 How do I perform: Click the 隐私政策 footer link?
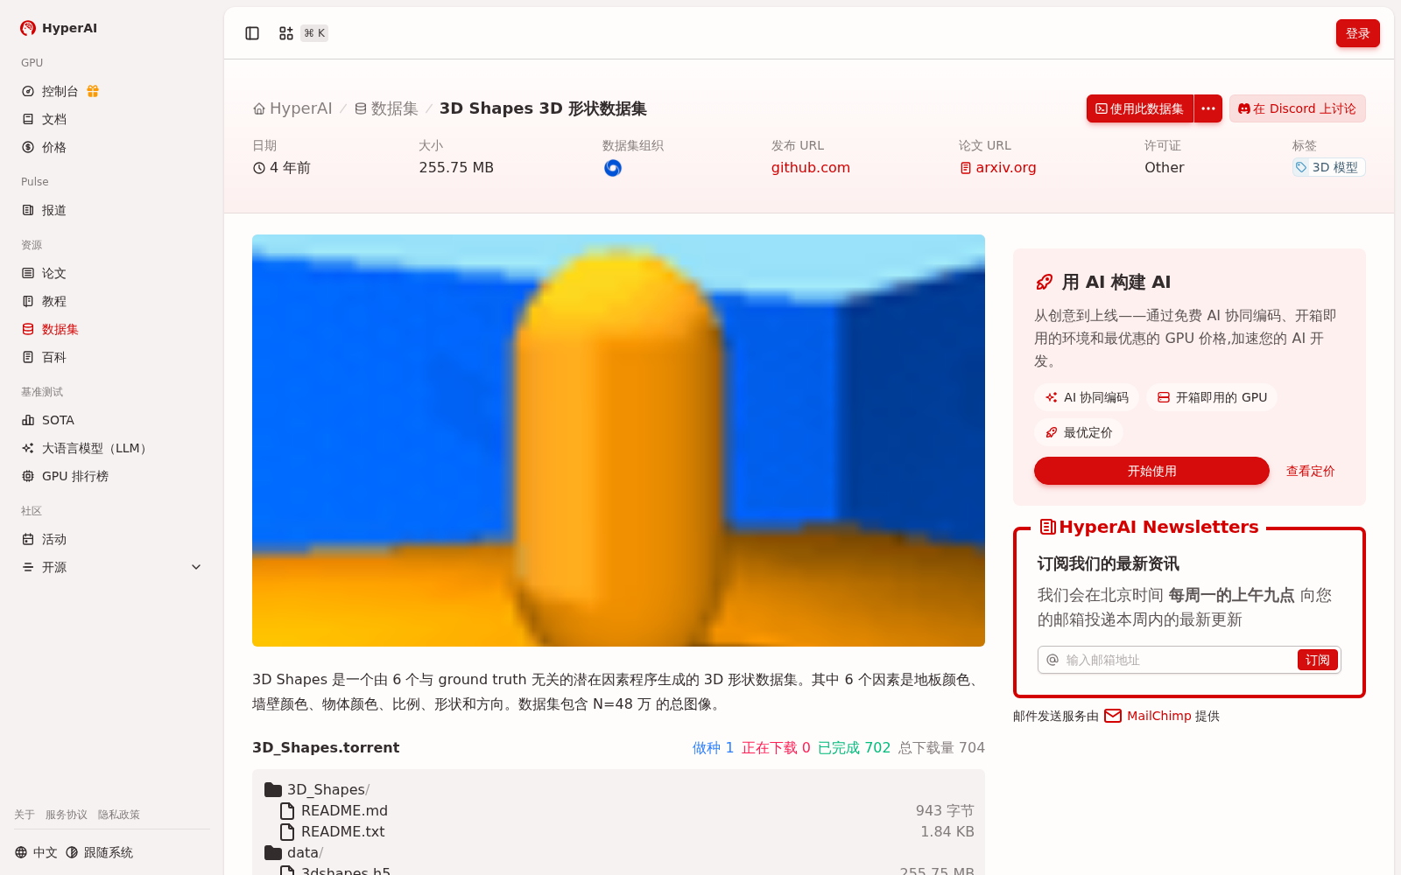click(x=119, y=815)
